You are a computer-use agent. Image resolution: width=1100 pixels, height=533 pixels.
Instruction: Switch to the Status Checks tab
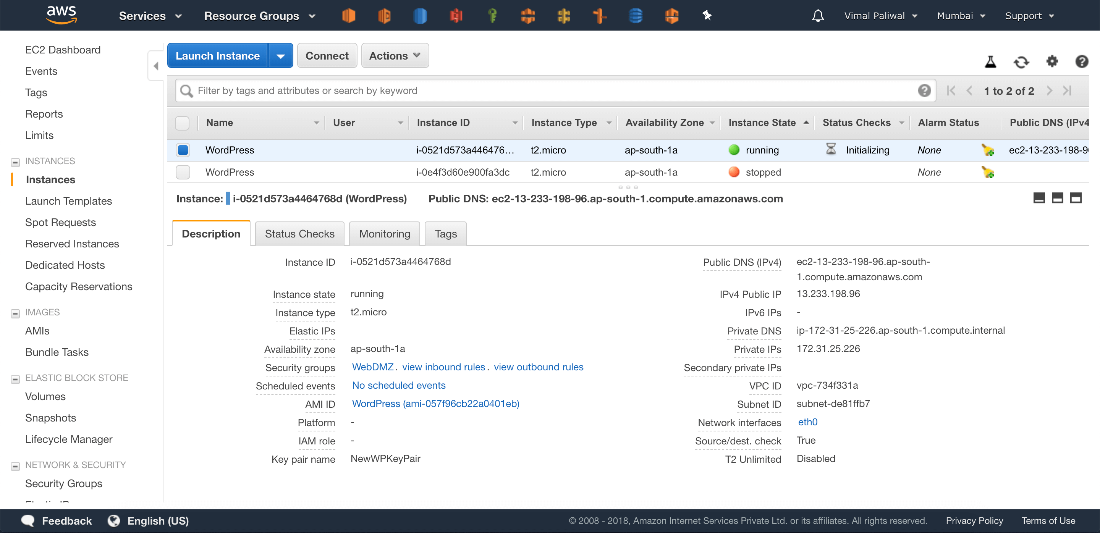coord(299,233)
